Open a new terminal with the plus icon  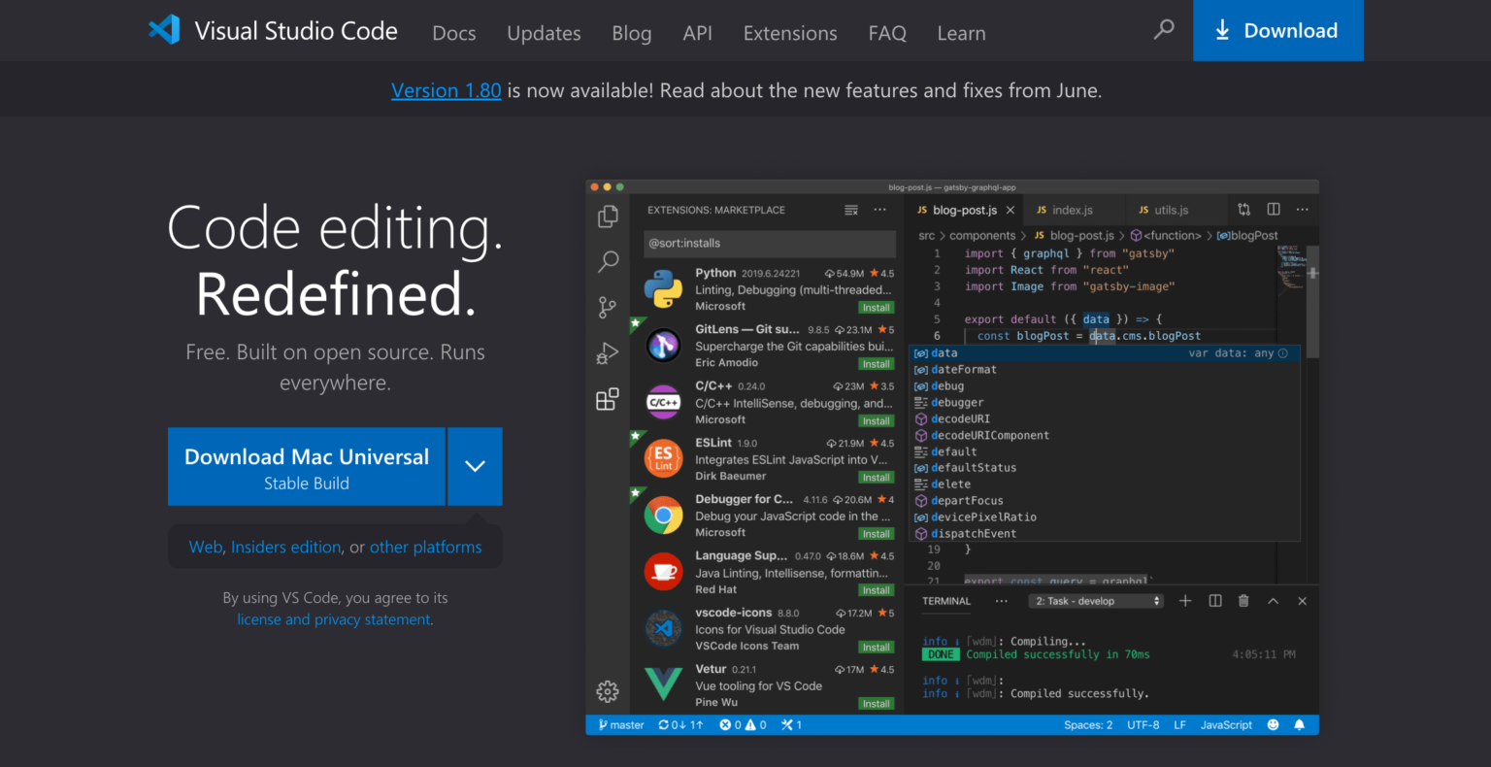click(1185, 601)
